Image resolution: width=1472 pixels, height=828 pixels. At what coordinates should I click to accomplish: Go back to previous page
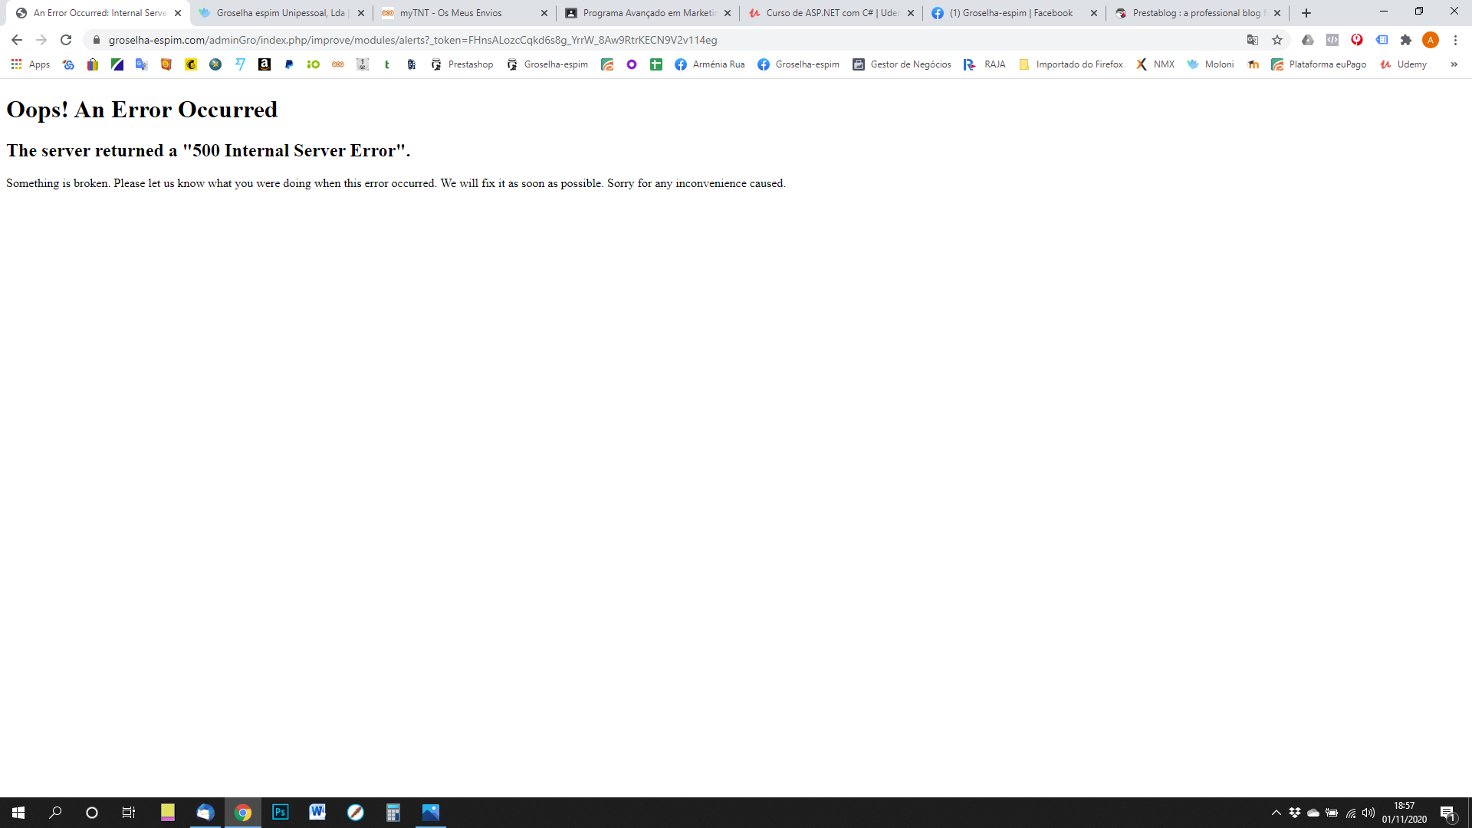17,40
